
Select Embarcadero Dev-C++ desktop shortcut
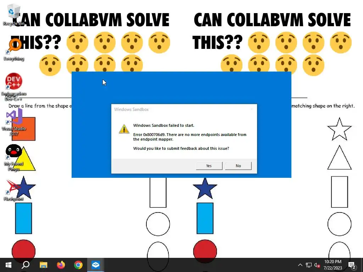tap(14, 87)
